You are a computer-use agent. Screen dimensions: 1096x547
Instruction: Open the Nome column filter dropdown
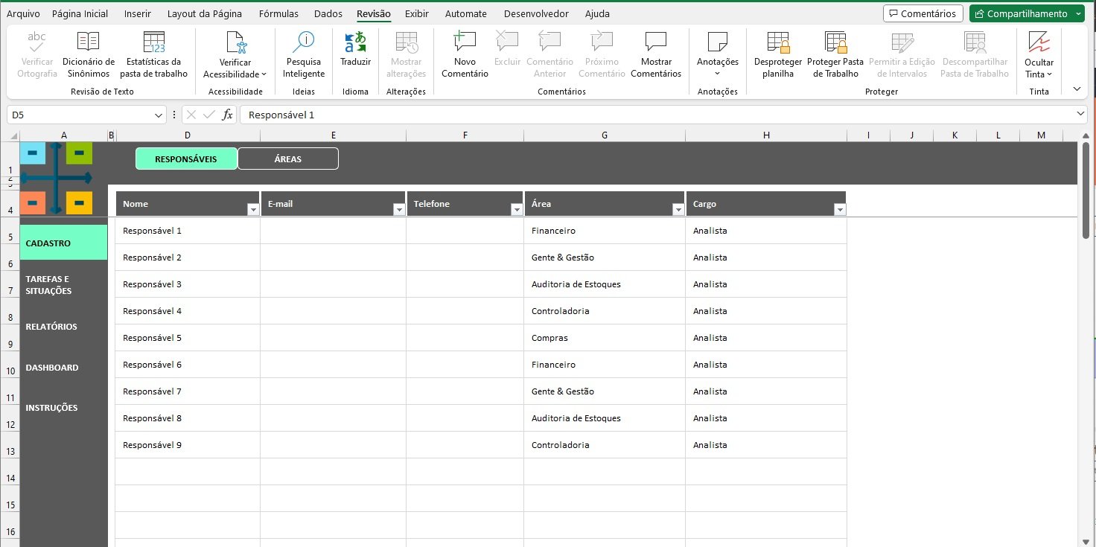252,210
